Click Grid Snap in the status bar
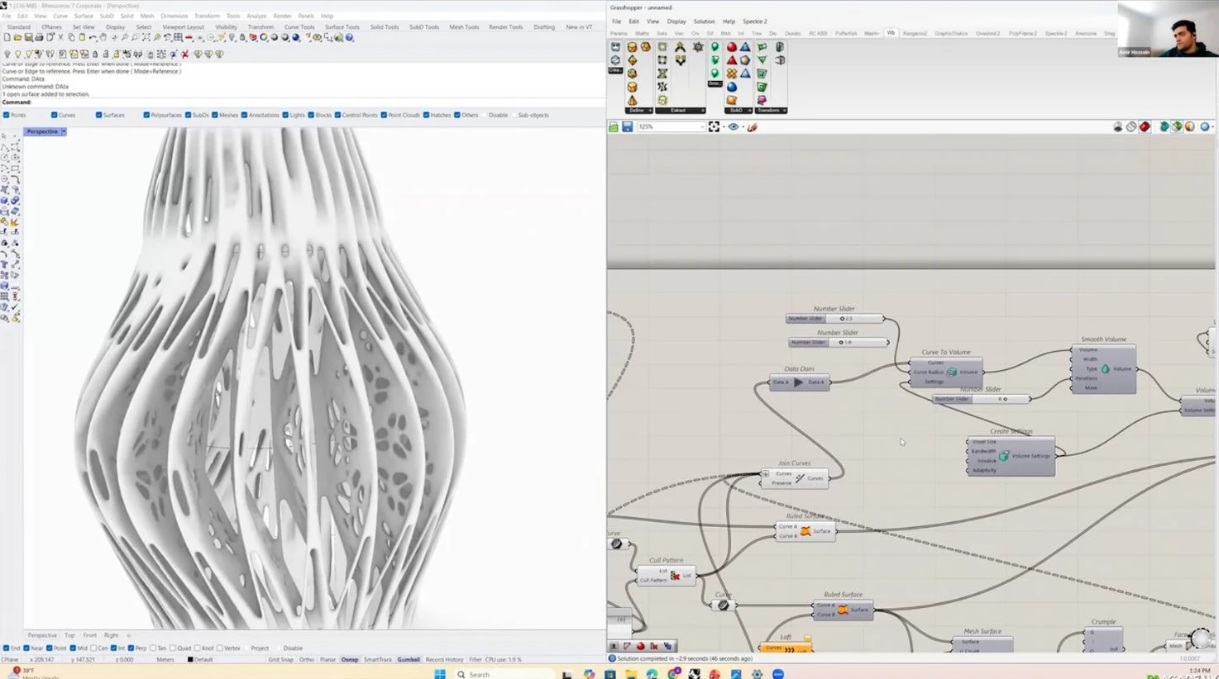Viewport: 1219px width, 679px height. tap(280, 660)
